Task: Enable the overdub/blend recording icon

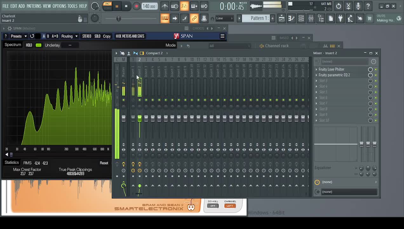Action: click(x=194, y=6)
